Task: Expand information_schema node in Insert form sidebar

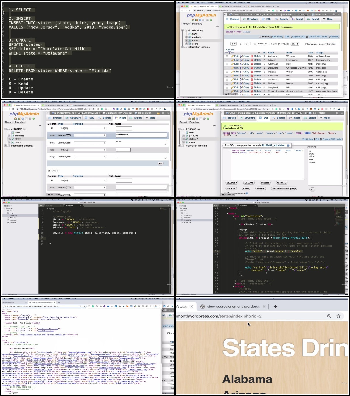Action: [5, 146]
